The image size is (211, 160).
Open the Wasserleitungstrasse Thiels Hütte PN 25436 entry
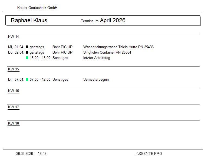tap(118, 47)
